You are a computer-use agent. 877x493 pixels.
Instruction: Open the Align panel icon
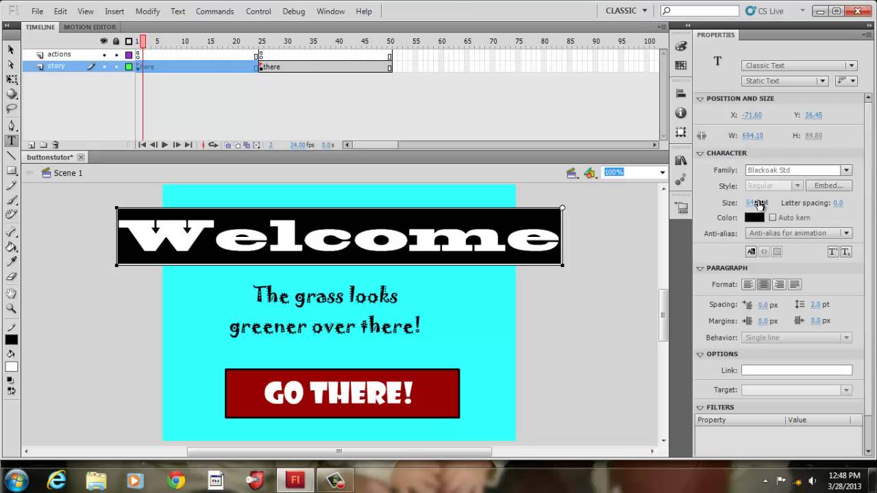680,93
